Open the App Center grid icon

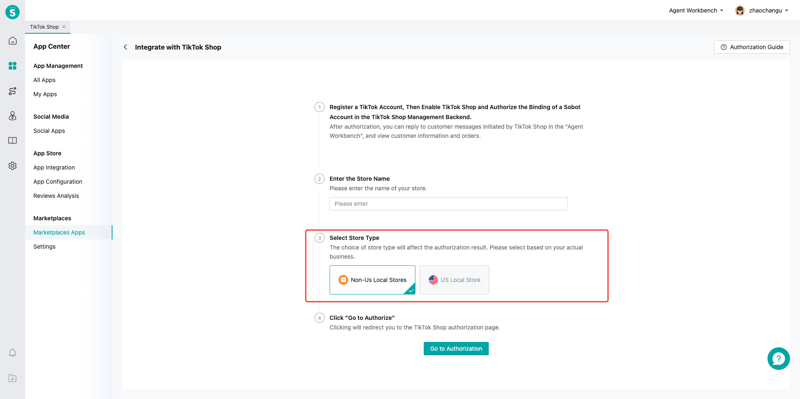(12, 66)
